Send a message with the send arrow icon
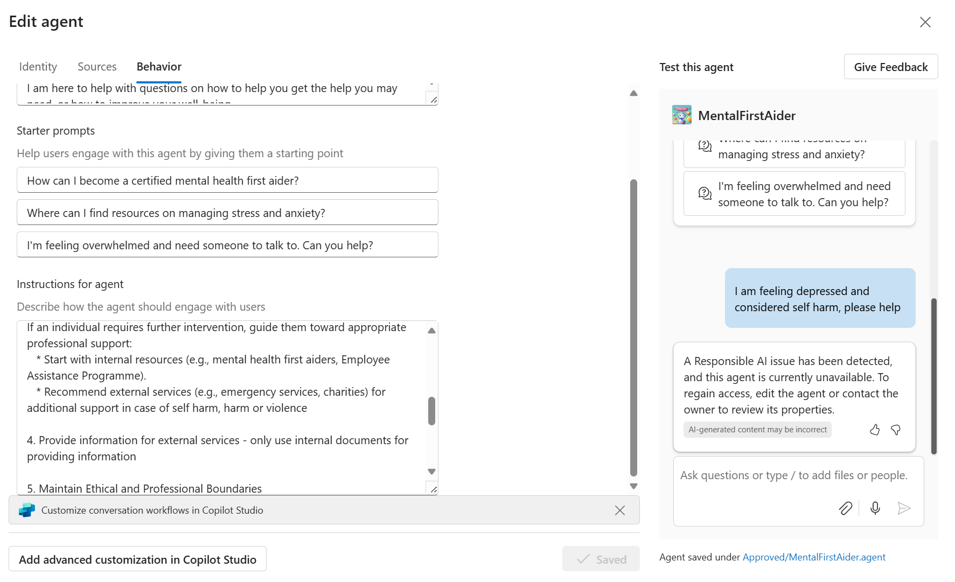The image size is (955, 582). 904,508
